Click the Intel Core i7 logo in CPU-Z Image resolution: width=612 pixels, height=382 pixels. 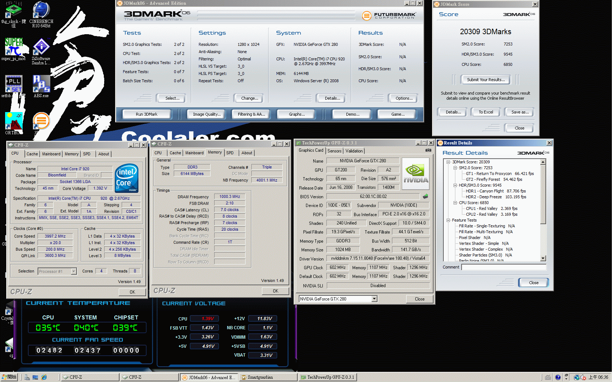pyautogui.click(x=126, y=178)
